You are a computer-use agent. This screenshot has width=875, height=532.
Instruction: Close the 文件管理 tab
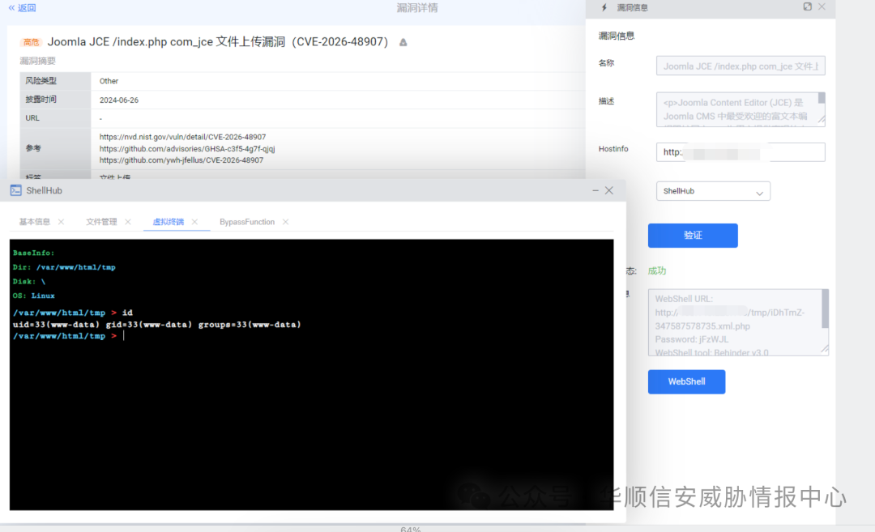click(128, 222)
